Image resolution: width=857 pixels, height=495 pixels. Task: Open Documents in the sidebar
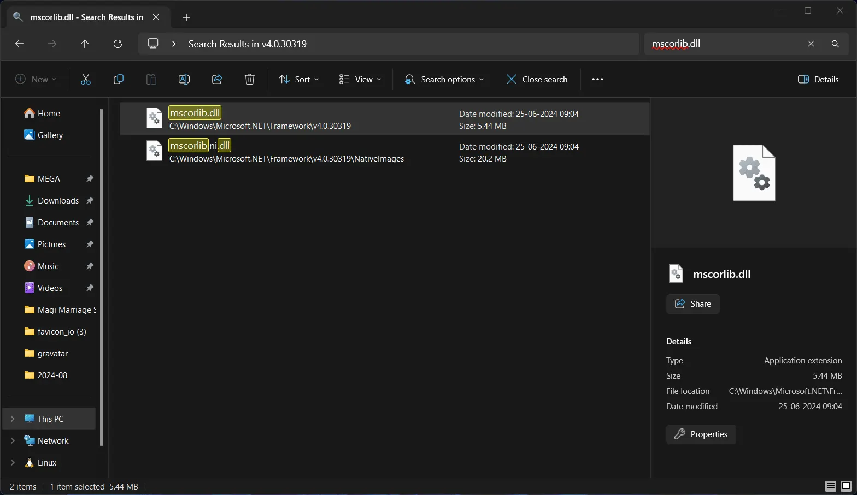pos(58,222)
